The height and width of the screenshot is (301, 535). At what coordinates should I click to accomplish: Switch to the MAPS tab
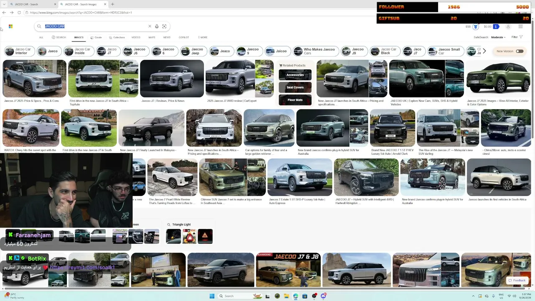(152, 37)
